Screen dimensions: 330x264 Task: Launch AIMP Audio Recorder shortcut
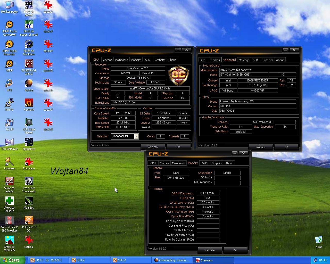pos(9,48)
